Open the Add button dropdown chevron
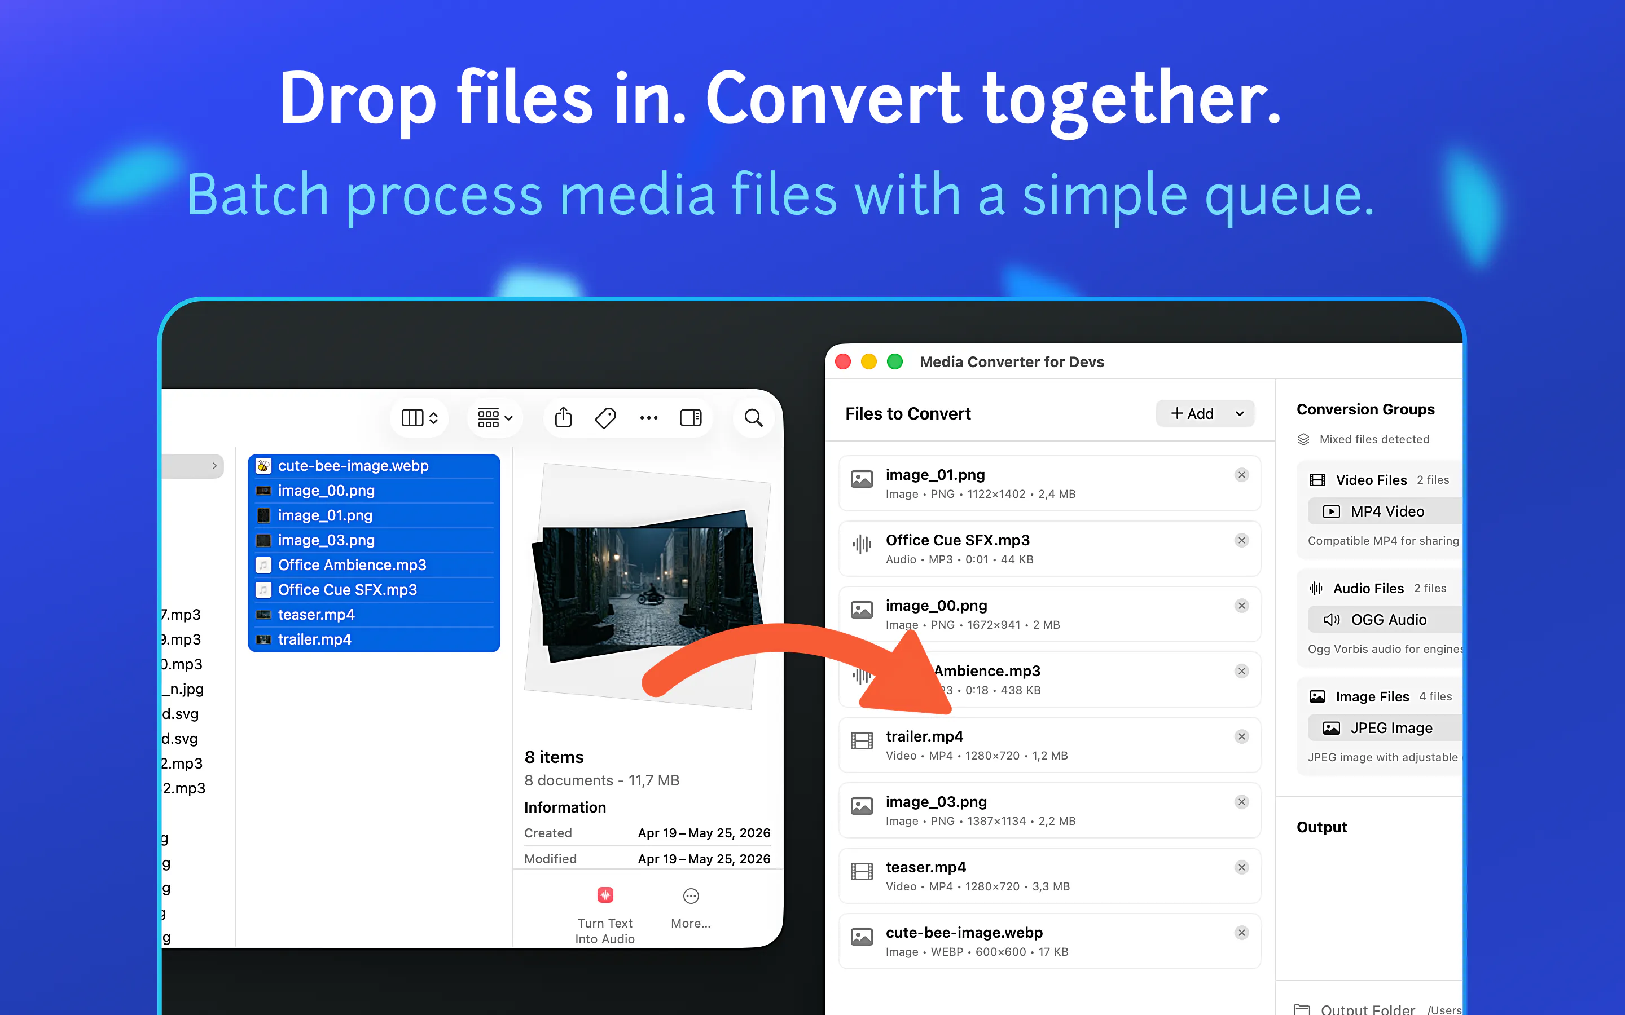Screen dimensions: 1625x1015 [x=1240, y=413]
